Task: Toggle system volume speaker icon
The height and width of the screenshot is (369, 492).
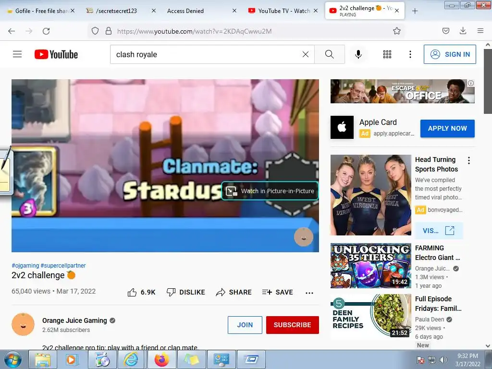Action: pos(443,360)
